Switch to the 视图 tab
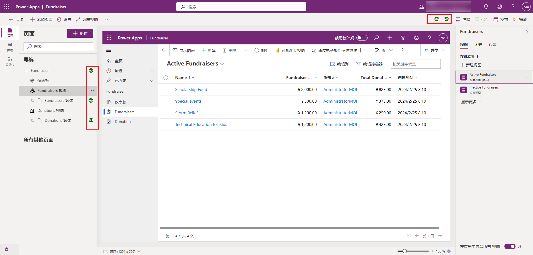 (x=464, y=45)
